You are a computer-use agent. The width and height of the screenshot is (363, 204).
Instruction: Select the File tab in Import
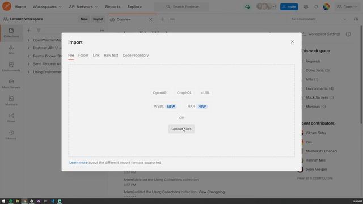71,56
